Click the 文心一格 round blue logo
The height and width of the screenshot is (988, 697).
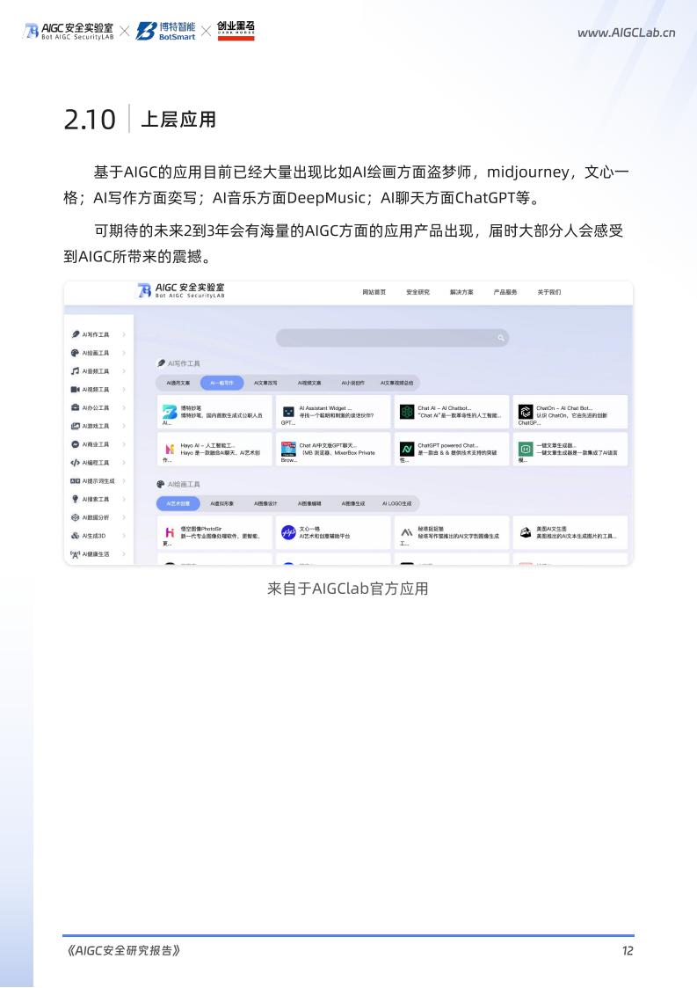coord(288,532)
